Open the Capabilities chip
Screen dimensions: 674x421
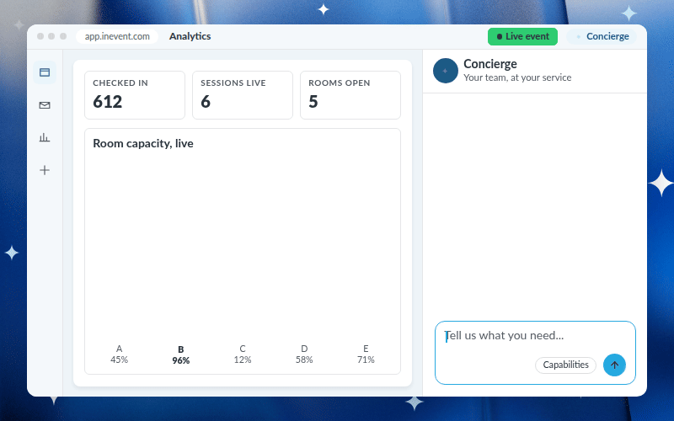click(565, 365)
